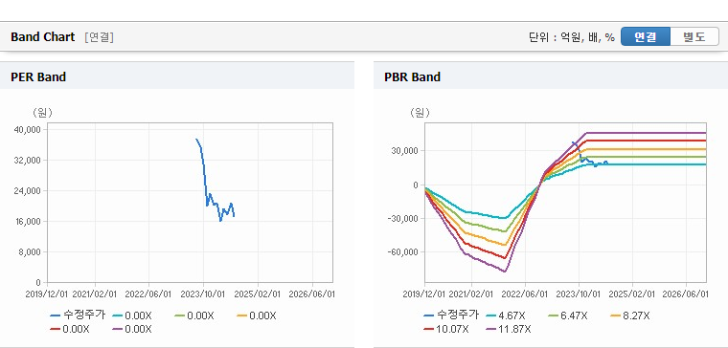Click the 6.47X green legend item
The height and width of the screenshot is (348, 728).
point(567,316)
